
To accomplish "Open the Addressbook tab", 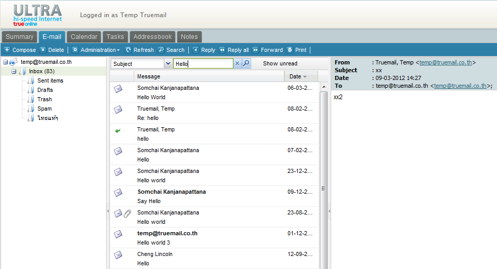I will pos(152,37).
